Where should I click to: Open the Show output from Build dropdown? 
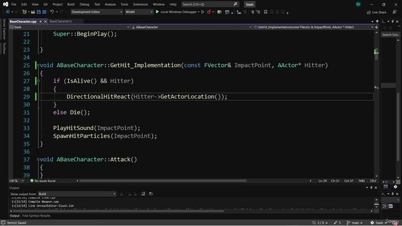(77, 194)
